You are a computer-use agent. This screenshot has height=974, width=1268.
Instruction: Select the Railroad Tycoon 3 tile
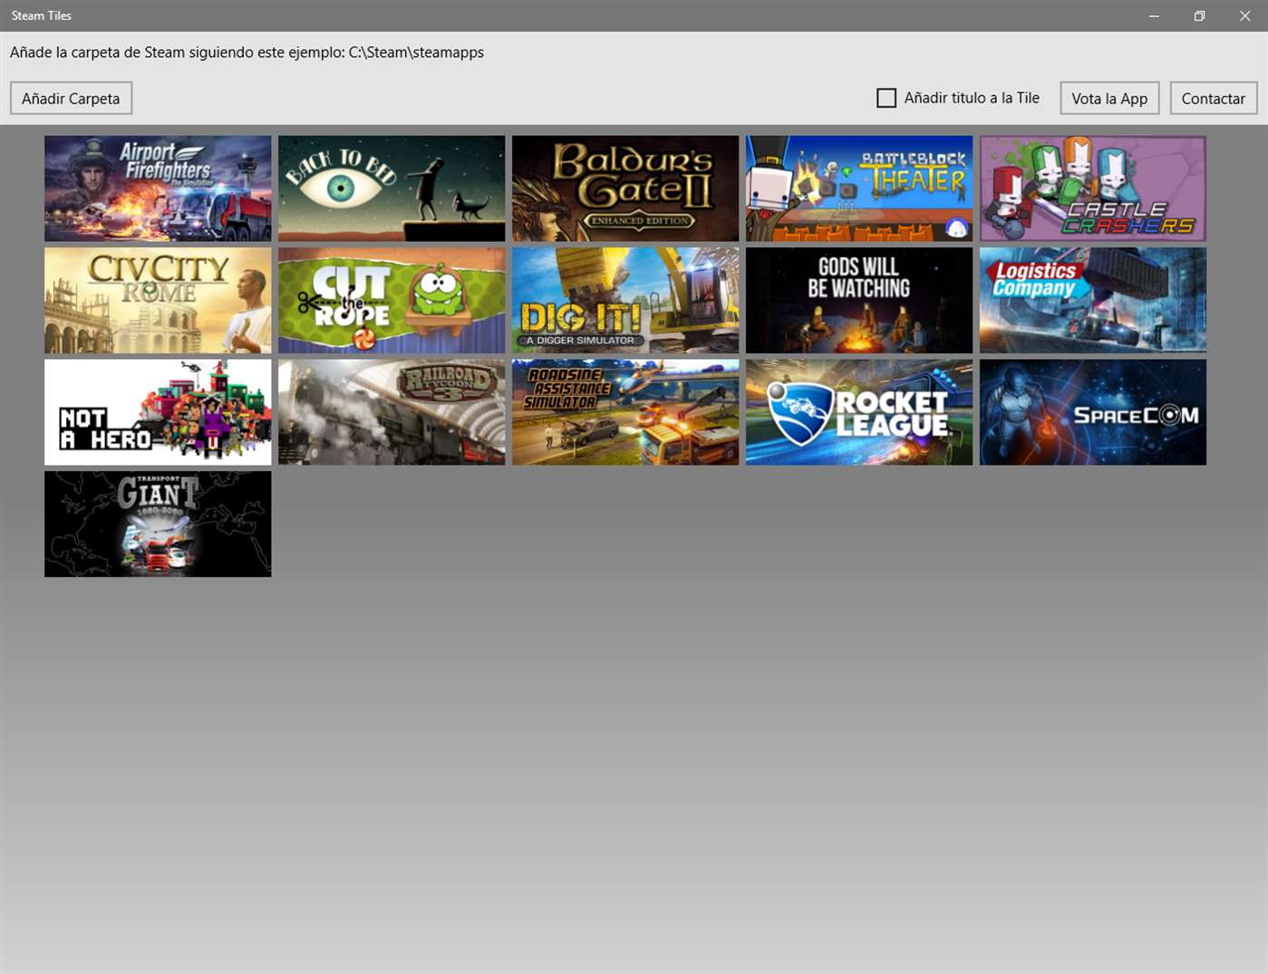[392, 412]
